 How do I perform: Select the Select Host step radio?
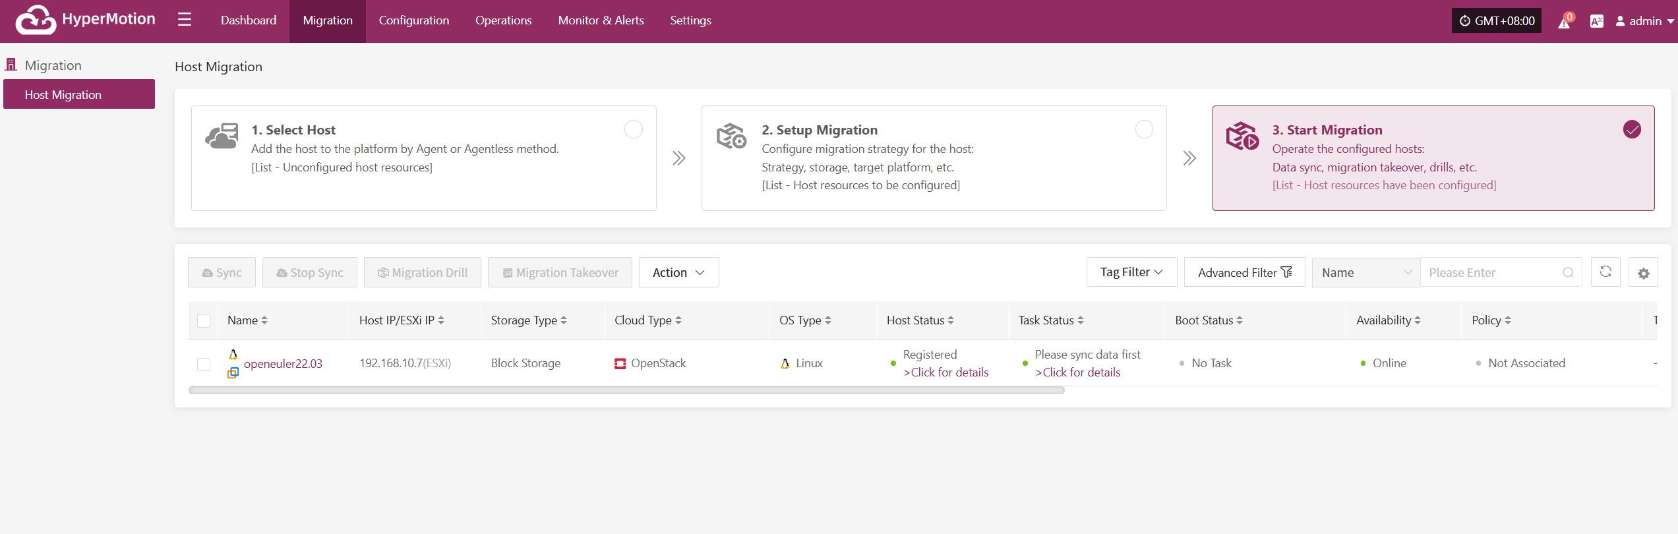tap(634, 129)
